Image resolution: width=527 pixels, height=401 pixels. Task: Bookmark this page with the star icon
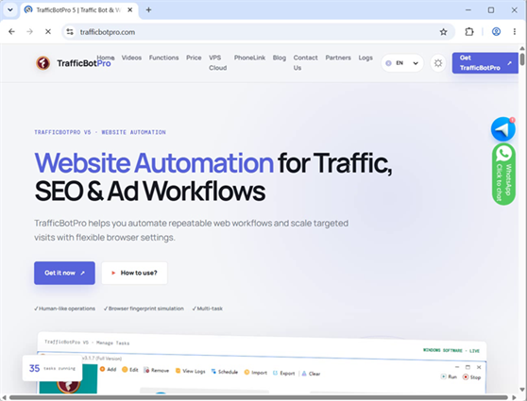(443, 32)
